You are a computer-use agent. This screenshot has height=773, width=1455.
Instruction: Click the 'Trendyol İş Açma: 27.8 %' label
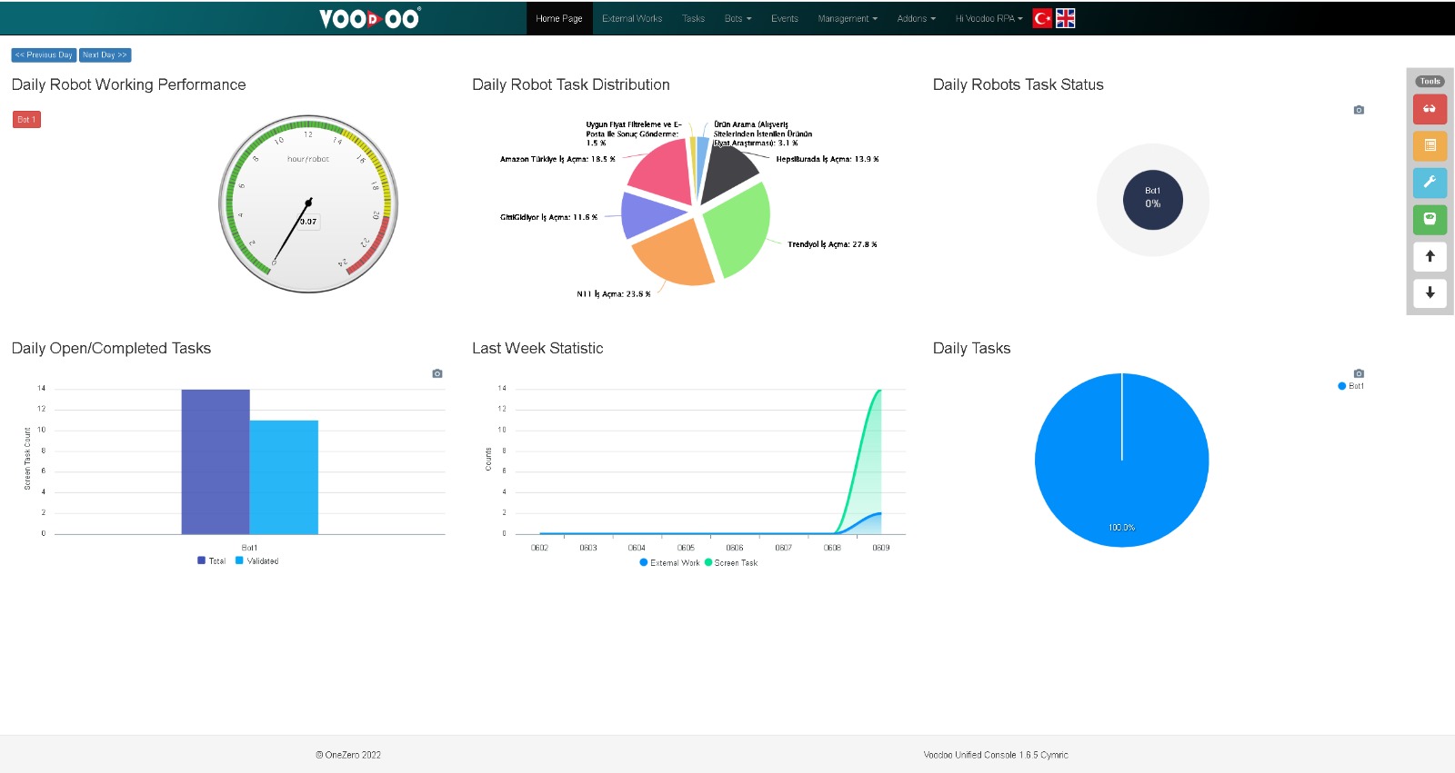pos(832,244)
